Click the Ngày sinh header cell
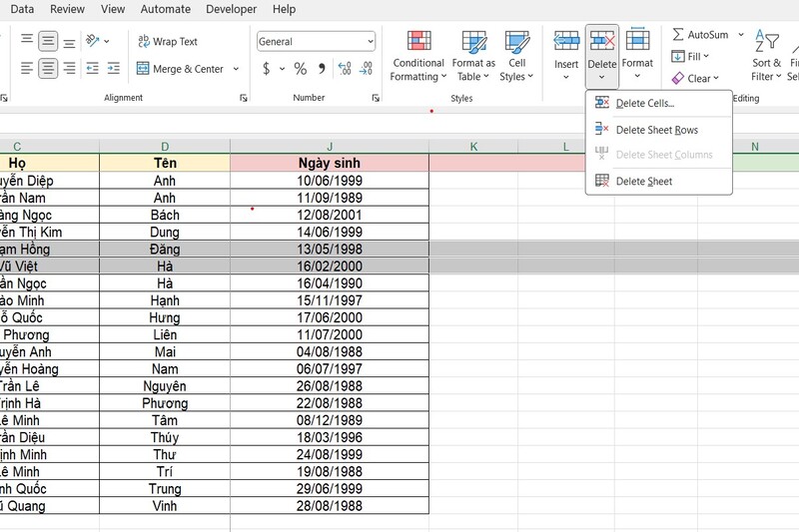This screenshot has width=799, height=532. (x=330, y=163)
